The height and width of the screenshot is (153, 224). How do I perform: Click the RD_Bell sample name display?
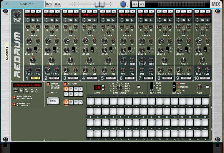(x=203, y=15)
